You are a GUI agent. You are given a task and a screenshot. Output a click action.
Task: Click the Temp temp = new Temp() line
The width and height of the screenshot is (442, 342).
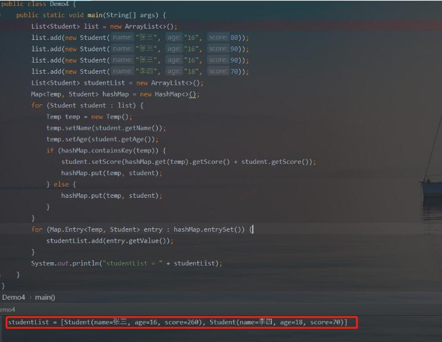pyautogui.click(x=89, y=117)
